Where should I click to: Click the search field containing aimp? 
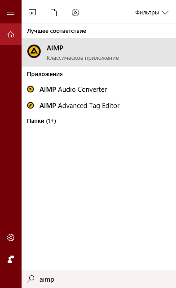point(99,279)
